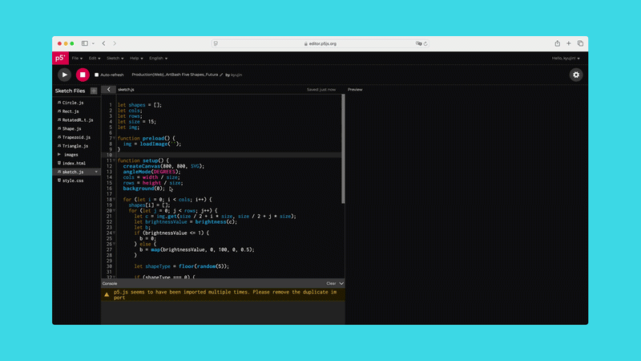Enable the Auto-refresh checkbox
641x361 pixels.
97,75
